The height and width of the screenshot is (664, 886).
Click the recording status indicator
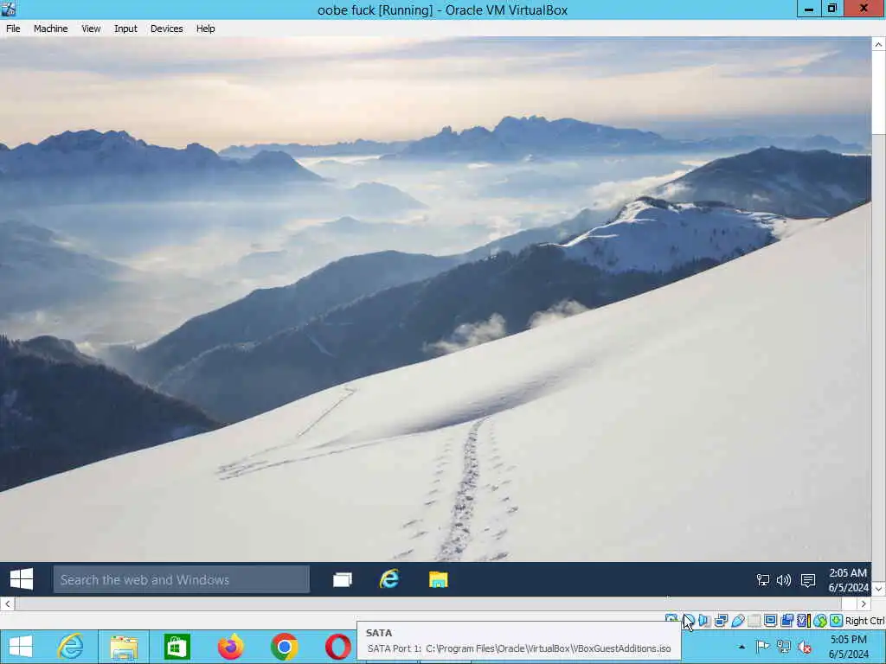click(786, 621)
